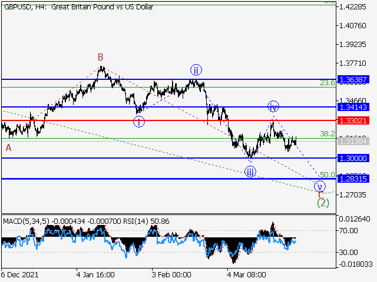Click the 1.40760 price scale value
Image resolution: width=377 pixels, height=282 pixels.
[x=353, y=25]
